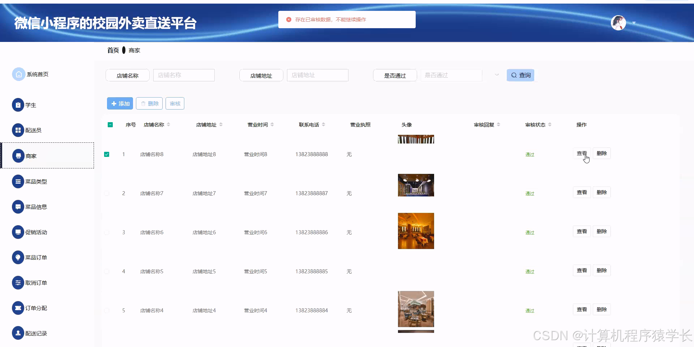Open 菜品订单 menu item
The height and width of the screenshot is (347, 694).
(36, 257)
